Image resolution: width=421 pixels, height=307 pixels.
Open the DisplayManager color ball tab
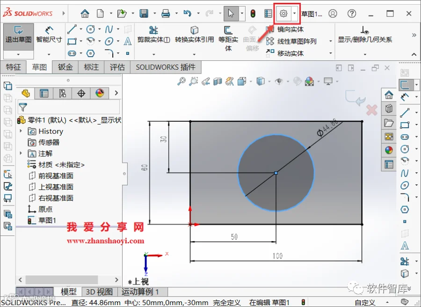[x=100, y=93]
